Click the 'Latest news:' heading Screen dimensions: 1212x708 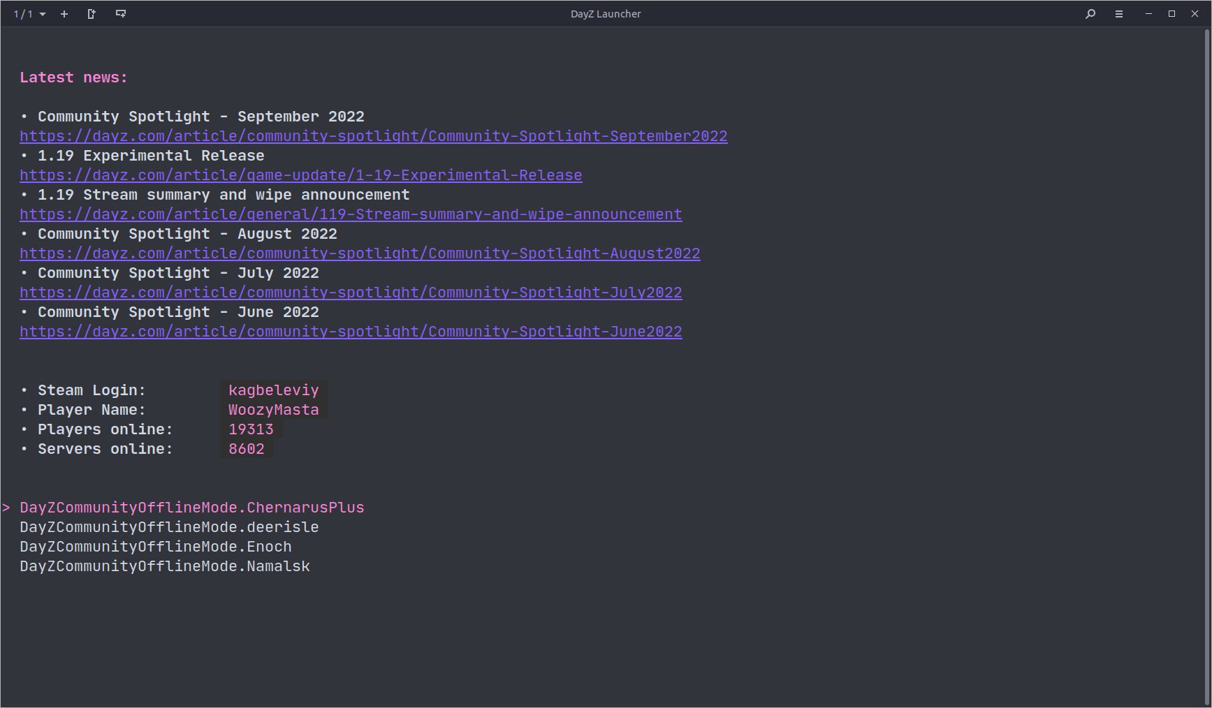coord(74,78)
